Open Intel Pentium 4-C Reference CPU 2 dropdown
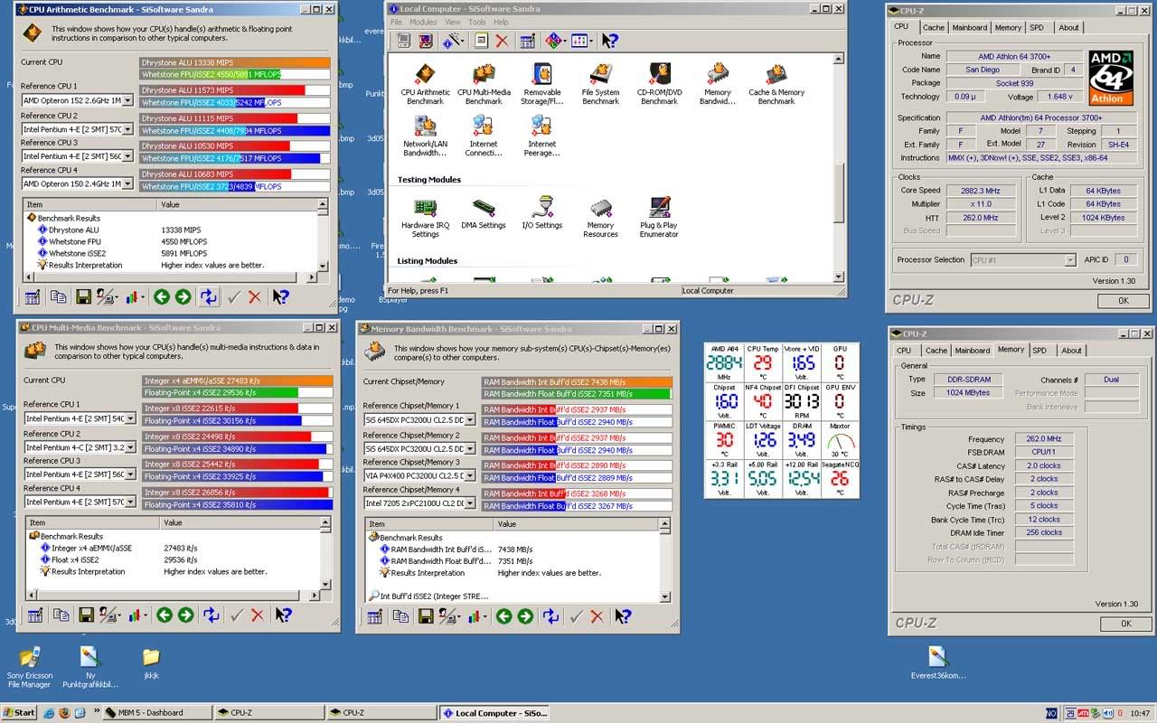This screenshot has width=1157, height=723. pos(131,447)
